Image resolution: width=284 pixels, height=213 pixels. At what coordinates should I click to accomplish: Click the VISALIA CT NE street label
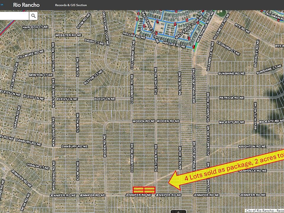(x=38, y=167)
